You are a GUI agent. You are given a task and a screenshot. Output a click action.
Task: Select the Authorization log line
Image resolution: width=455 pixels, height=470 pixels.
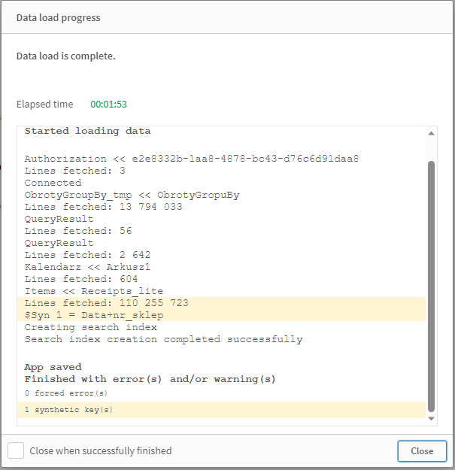click(191, 159)
